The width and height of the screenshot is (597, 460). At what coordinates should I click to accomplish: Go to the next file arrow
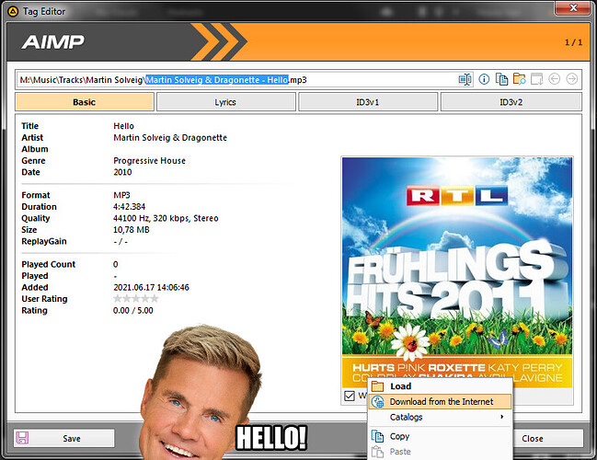571,79
